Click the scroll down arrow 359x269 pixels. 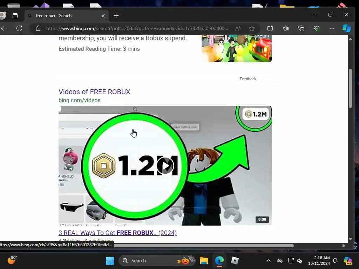(350, 239)
